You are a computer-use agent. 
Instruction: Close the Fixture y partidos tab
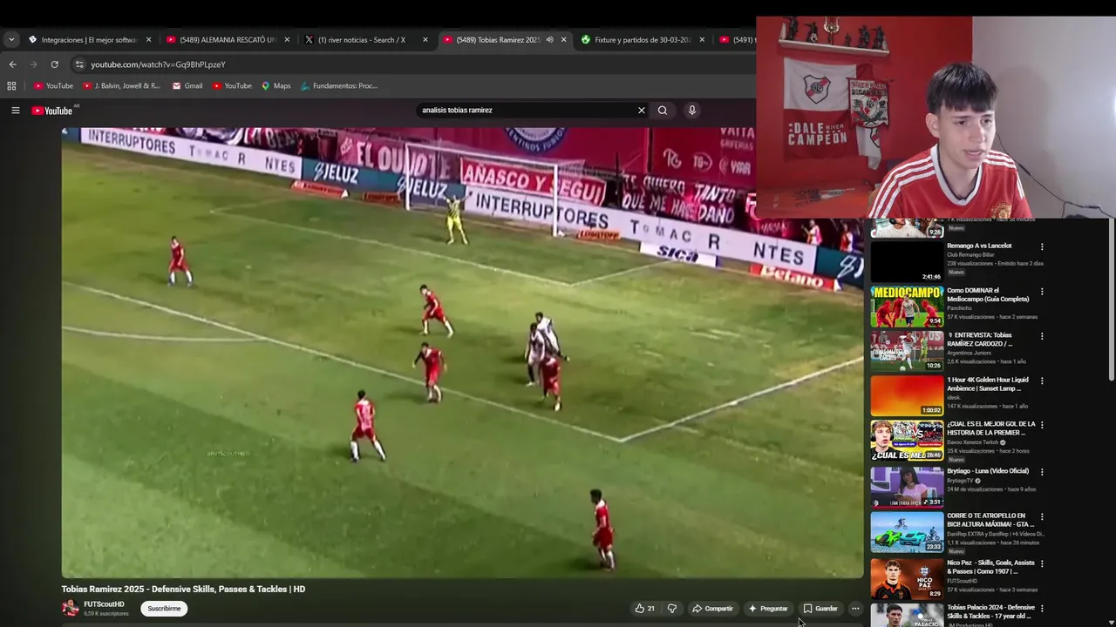point(702,39)
